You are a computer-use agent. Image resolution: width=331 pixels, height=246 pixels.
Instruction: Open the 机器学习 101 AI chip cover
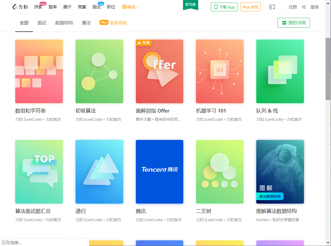click(x=220, y=71)
